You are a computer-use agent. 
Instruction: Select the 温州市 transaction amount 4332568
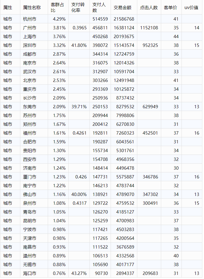click(x=125, y=256)
